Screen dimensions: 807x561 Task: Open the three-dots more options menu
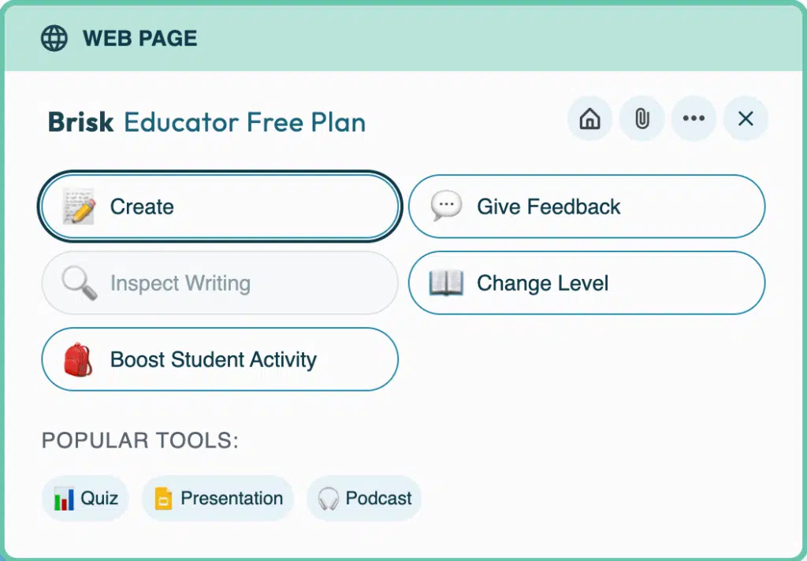tap(694, 119)
